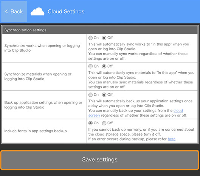Open the 'cloud screen' link
Image resolution: width=200 pixels, height=176 pixels.
[x=178, y=111]
